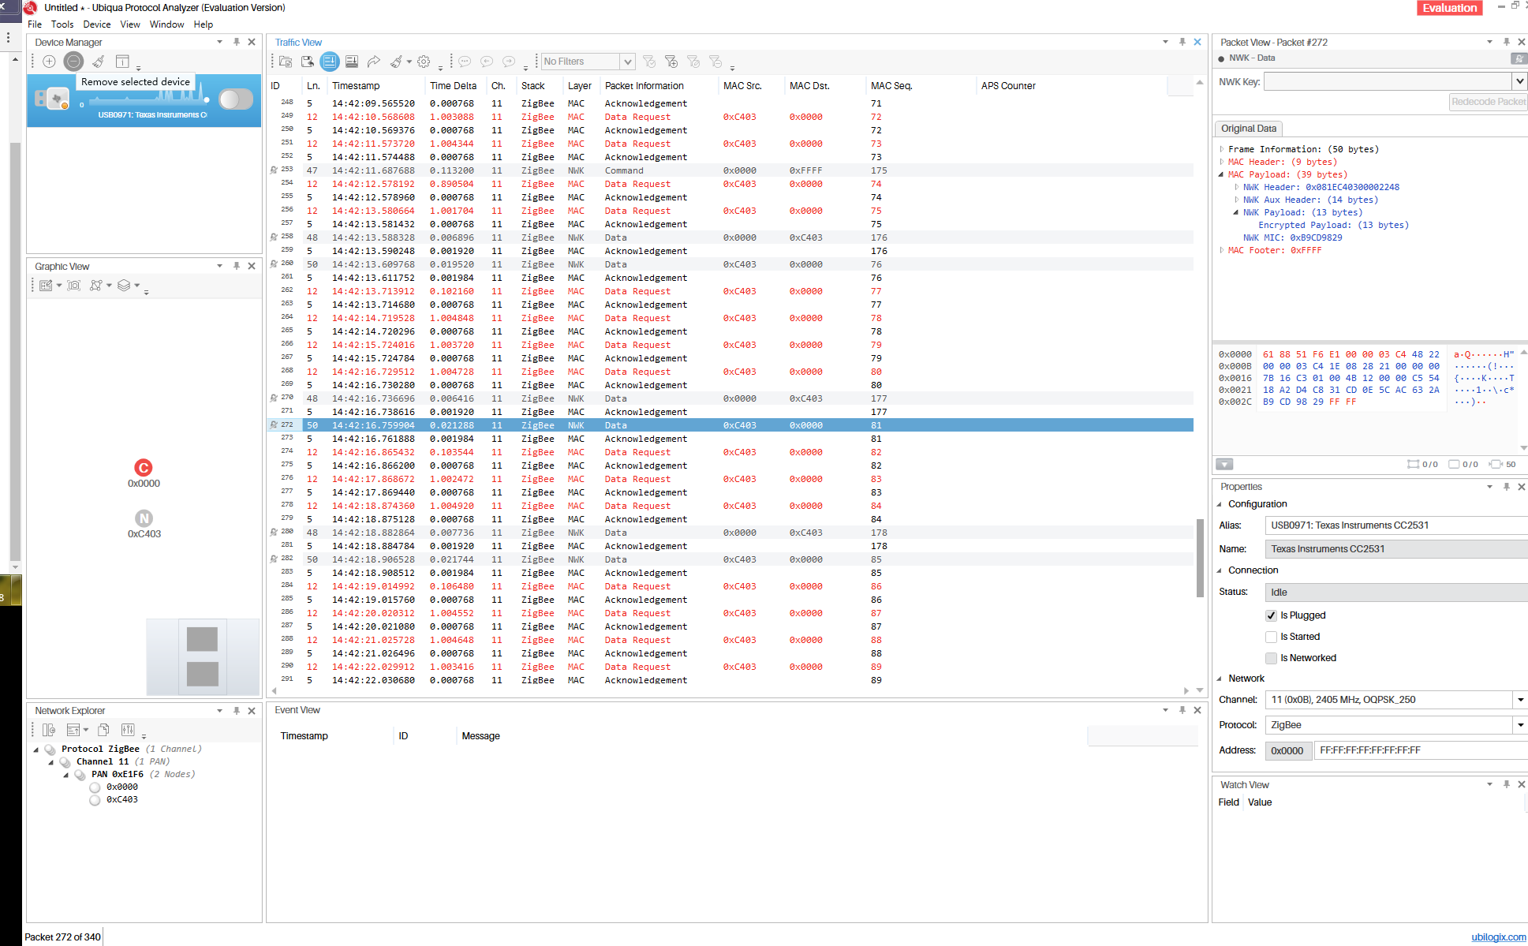Uncheck the Is Plugged checkbox

click(x=1272, y=615)
